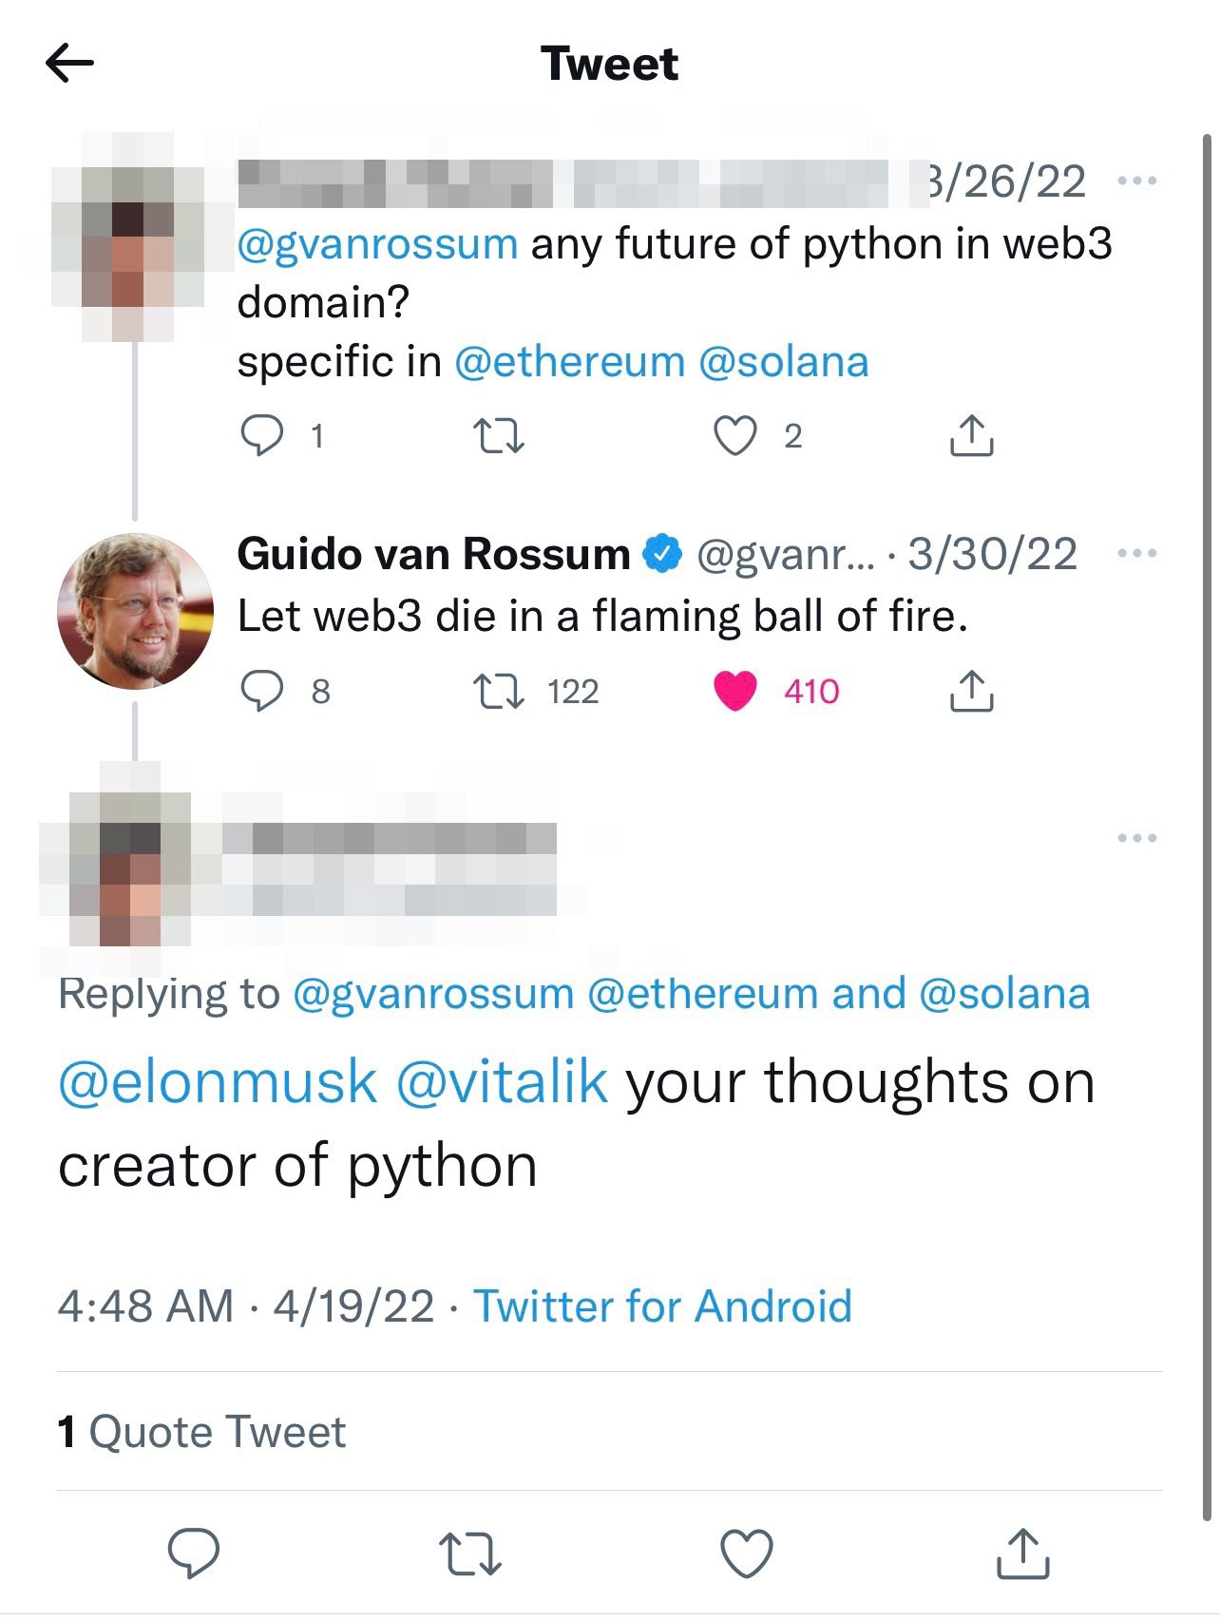This screenshot has height=1620, width=1220.
Task: Retweet Guido's tweet with 122 retweets
Action: pyautogui.click(x=499, y=692)
